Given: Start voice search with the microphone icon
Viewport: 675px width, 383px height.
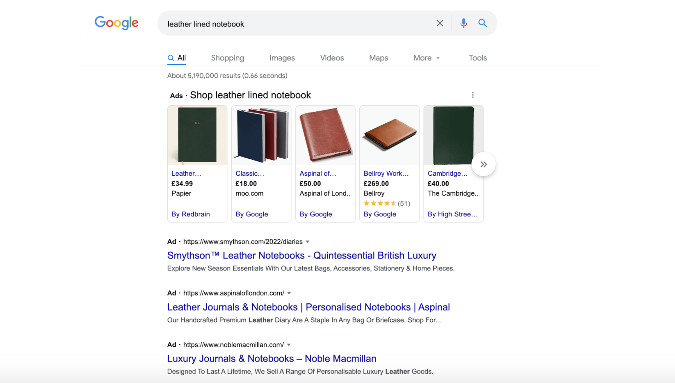Looking at the screenshot, I should pos(464,23).
